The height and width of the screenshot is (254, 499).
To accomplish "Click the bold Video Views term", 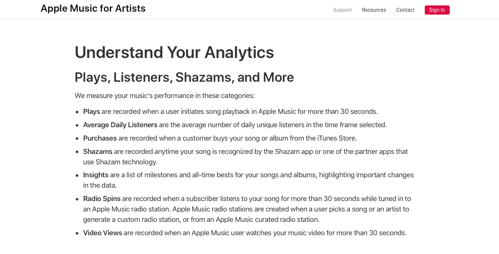I will click(103, 233).
